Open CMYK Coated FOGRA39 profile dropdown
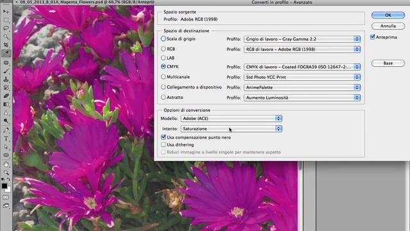Image resolution: width=410 pixels, height=231 pixels. [302, 67]
